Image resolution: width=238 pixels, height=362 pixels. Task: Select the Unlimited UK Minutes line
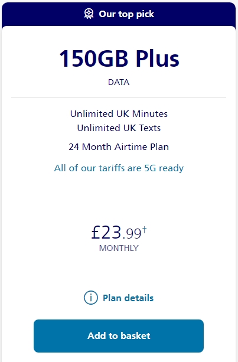(x=119, y=113)
